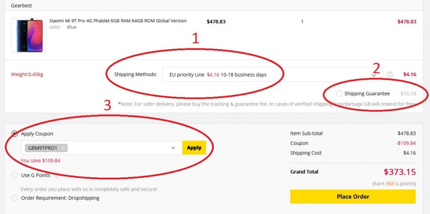The height and width of the screenshot is (214, 430).
Task: Click inside the coupon code field
Action: coord(116,148)
